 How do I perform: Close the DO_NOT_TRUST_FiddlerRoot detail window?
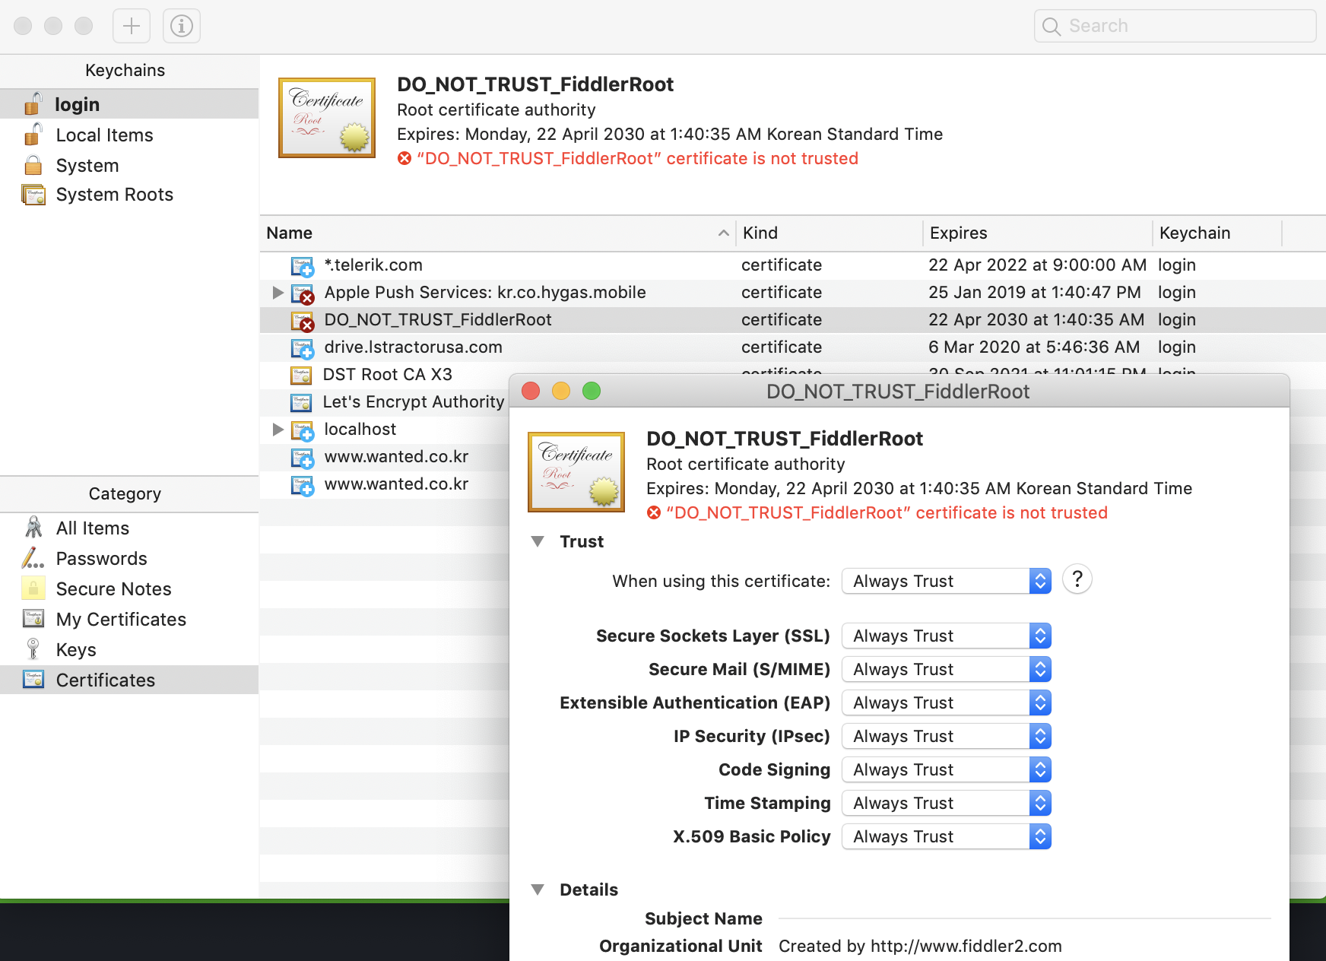pos(531,391)
